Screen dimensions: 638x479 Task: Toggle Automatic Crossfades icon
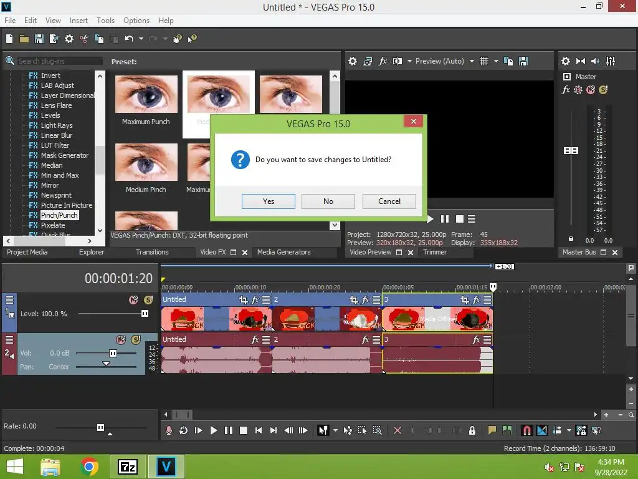(x=542, y=430)
